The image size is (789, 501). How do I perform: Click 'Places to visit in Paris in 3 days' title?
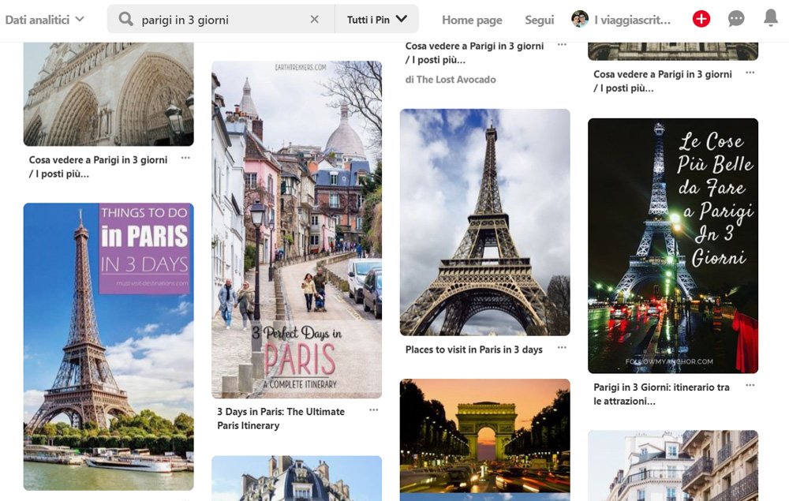coord(474,350)
